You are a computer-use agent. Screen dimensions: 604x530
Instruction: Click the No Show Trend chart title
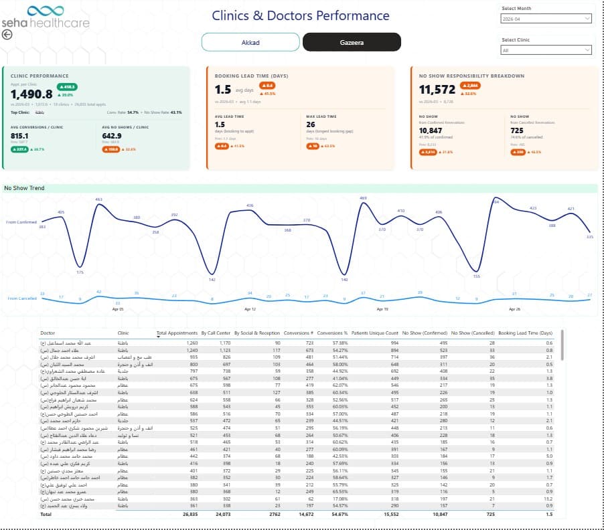[24, 188]
